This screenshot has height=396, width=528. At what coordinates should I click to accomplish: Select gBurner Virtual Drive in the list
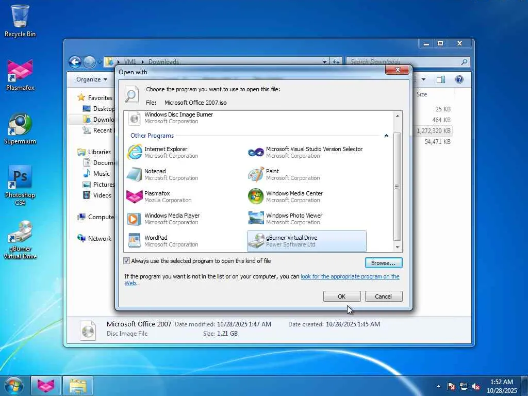click(307, 241)
